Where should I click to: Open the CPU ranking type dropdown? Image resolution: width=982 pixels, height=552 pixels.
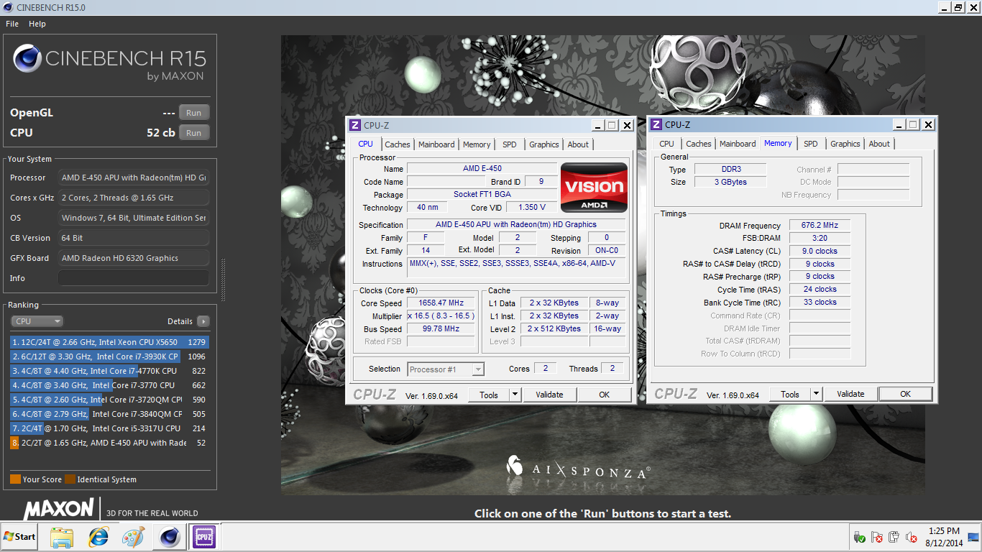[37, 321]
